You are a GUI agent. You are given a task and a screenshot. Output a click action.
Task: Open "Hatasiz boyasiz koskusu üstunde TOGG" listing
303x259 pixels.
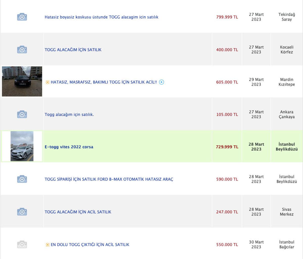pyautogui.click(x=101, y=17)
